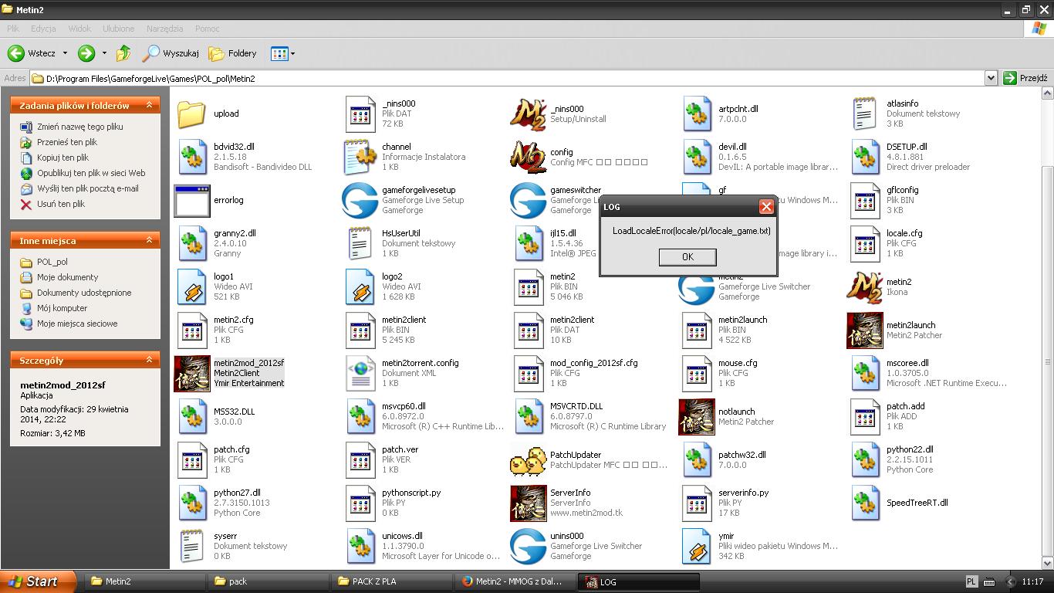Screen dimensions: 1054x593
Task: Open the Plik menu
Action: tap(13, 29)
